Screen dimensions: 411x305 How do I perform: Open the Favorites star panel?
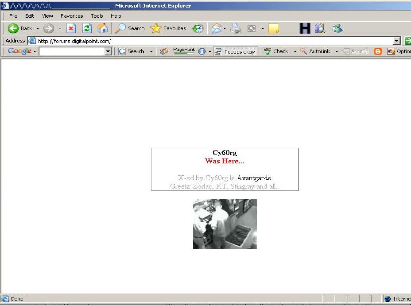click(168, 28)
